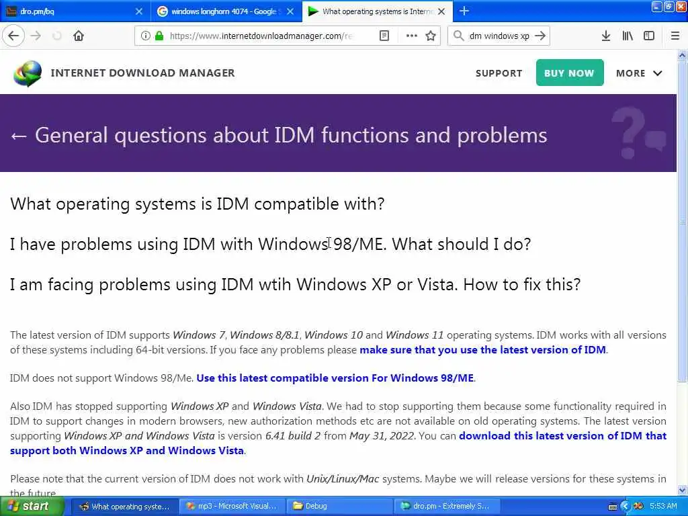Switch to the dro.pm/bq tab
Image resolution: width=688 pixels, height=516 pixels.
click(x=75, y=11)
